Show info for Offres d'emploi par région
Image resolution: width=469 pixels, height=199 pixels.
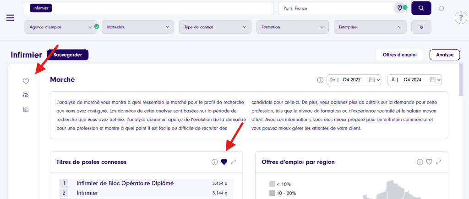[420, 162]
